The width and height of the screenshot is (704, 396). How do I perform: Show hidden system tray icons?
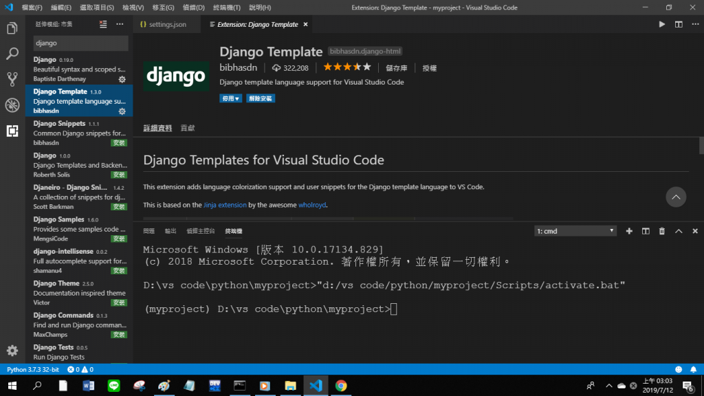[609, 386]
